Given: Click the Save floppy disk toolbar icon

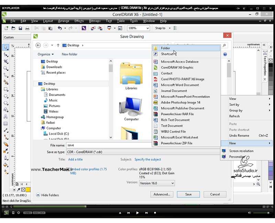Looking at the screenshot, I should [20, 28].
